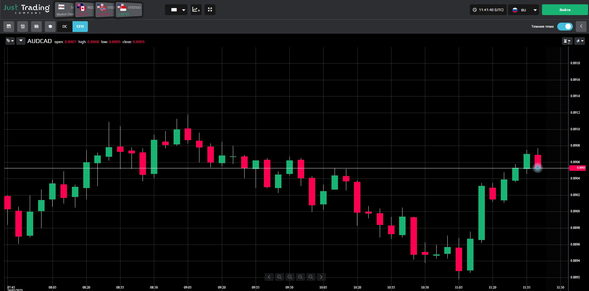Click the low value 0.8905
The height and width of the screenshot is (291, 589).
[115, 42]
